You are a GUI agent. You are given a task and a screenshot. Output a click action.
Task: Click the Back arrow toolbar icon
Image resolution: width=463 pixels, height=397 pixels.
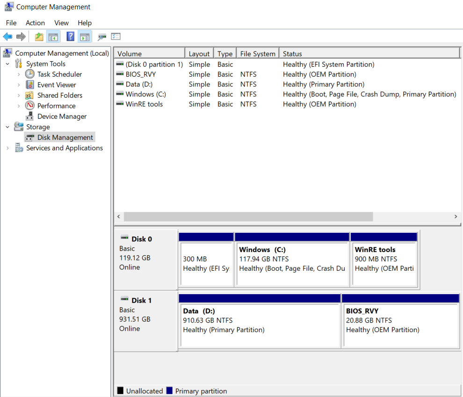pyautogui.click(x=7, y=36)
